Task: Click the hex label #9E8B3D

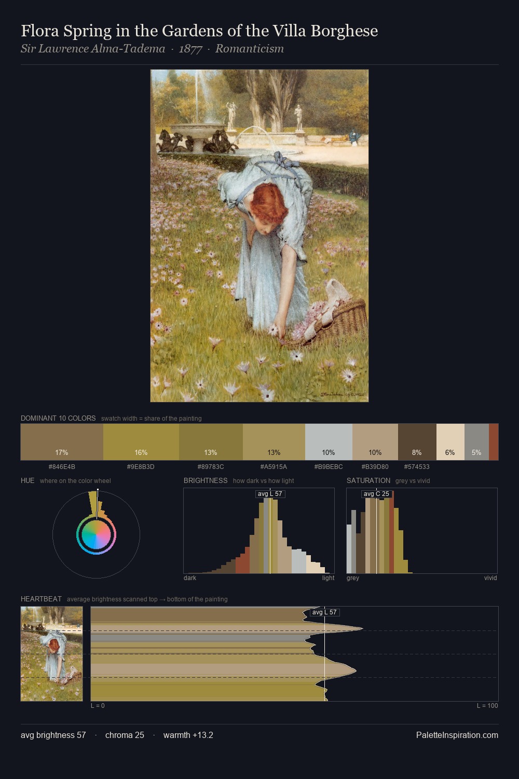Action: (x=141, y=467)
